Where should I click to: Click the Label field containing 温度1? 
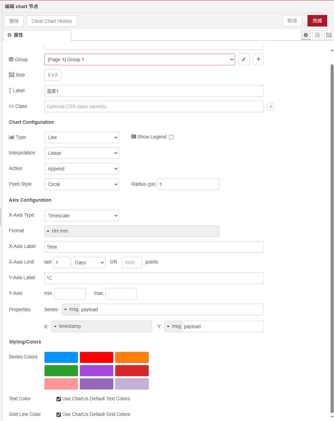pyautogui.click(x=154, y=91)
